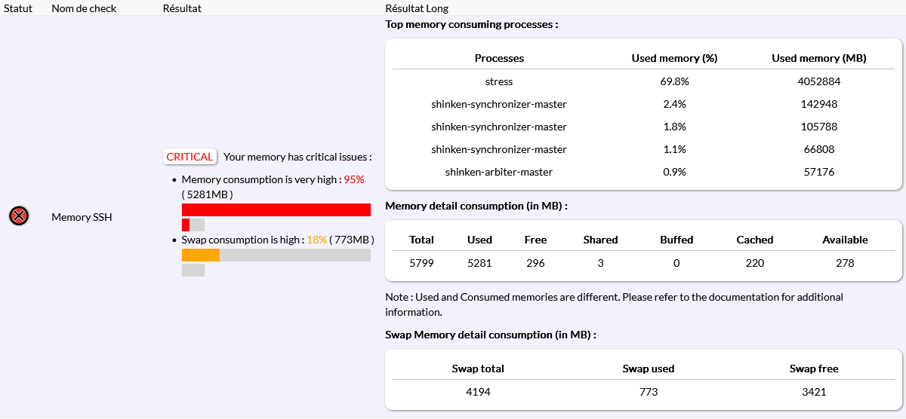Click the Résultat Long column header
This screenshot has height=419, width=906.
[x=417, y=8]
